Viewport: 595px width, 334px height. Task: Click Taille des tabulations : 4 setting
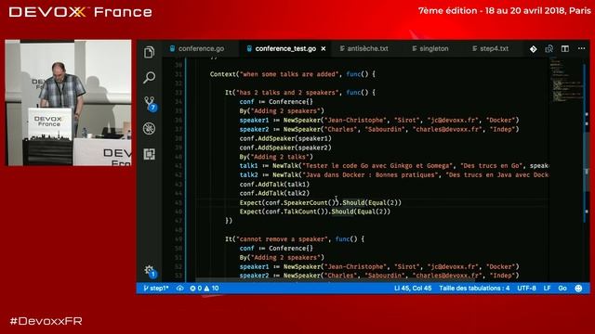pyautogui.click(x=474, y=289)
